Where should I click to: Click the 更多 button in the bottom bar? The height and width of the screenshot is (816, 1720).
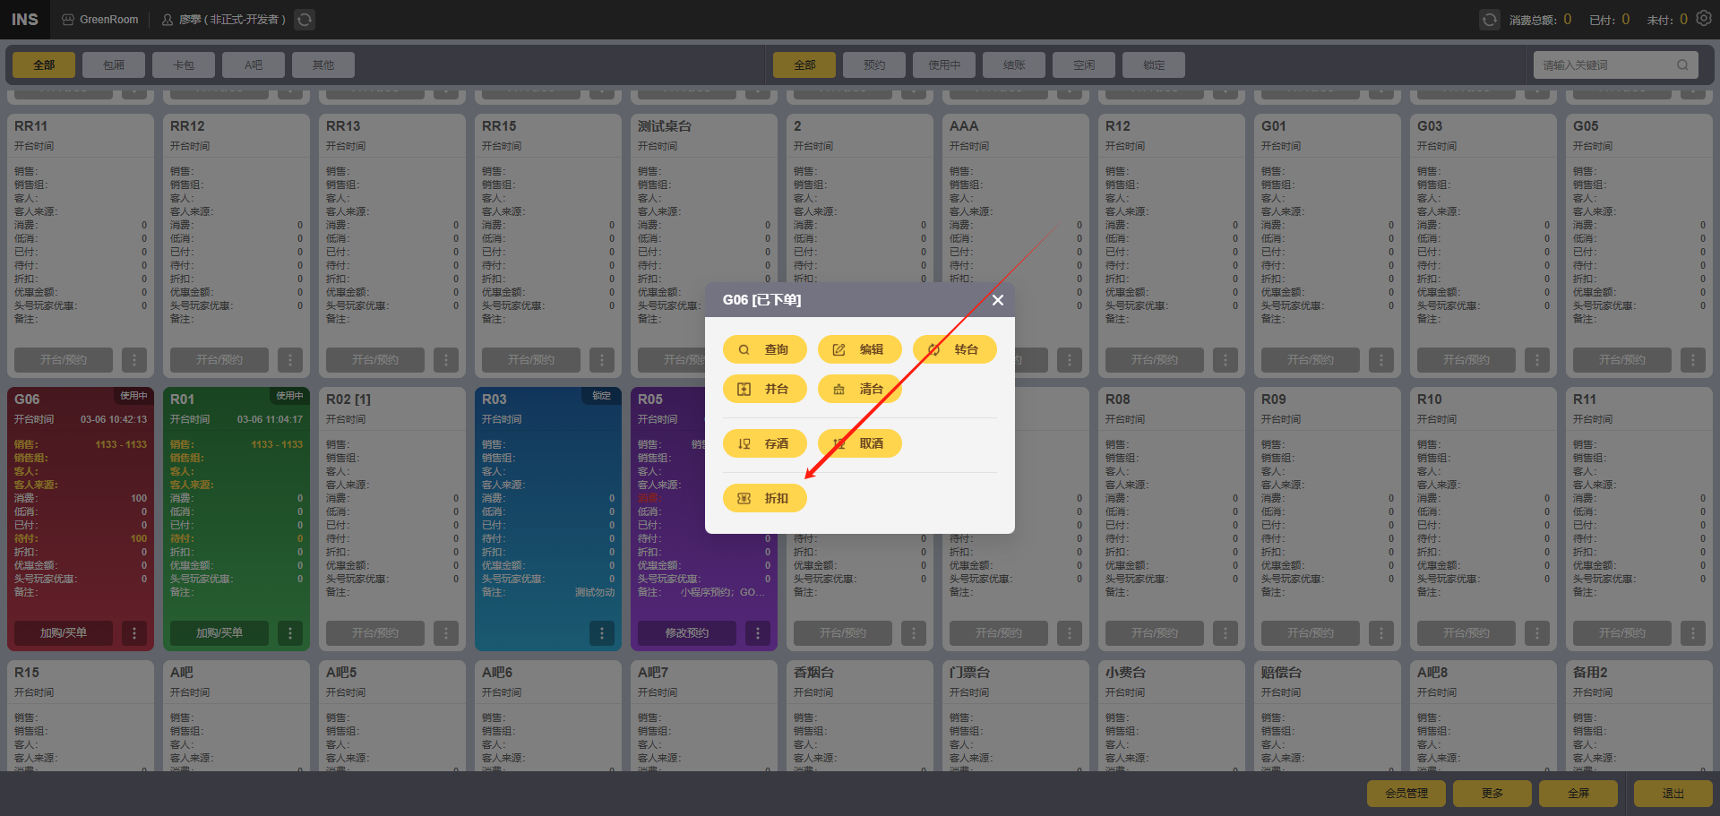[x=1492, y=794]
